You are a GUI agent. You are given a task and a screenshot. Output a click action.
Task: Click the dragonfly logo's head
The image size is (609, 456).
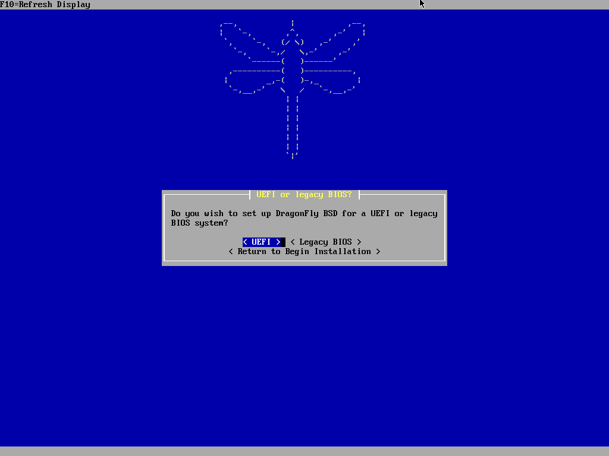tap(293, 42)
